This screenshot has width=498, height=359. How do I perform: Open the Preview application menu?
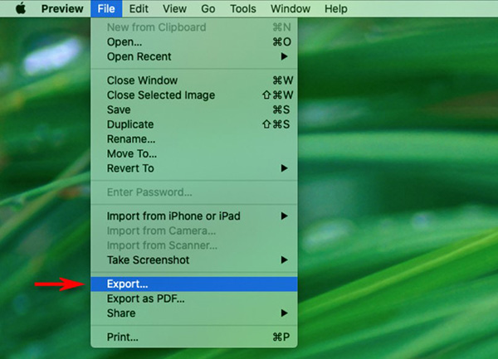pos(62,8)
